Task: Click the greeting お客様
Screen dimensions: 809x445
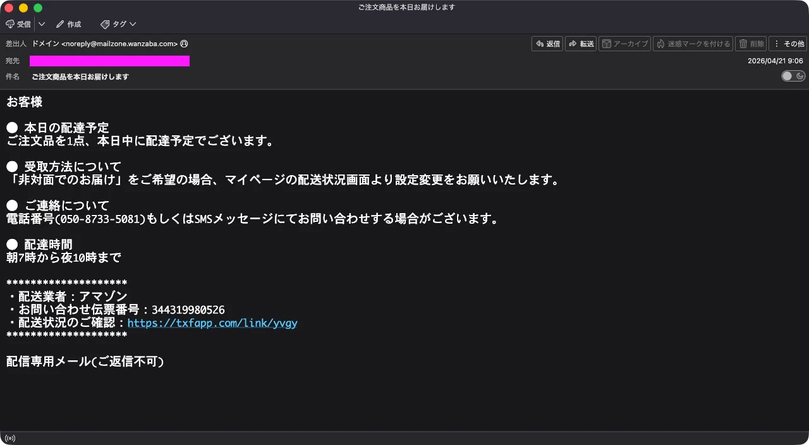Action: tap(25, 101)
